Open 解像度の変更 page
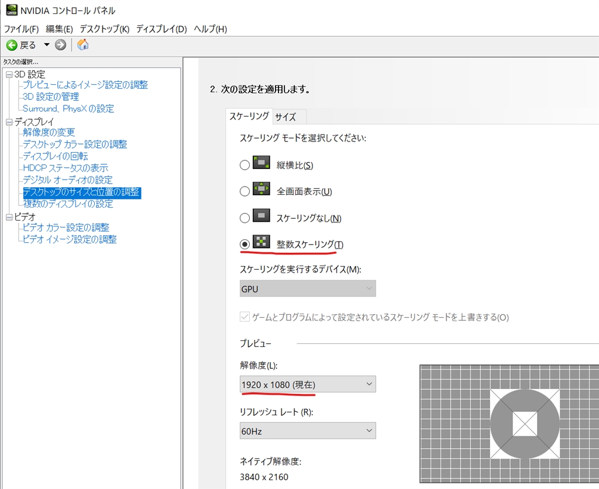599x489 pixels. coord(49,132)
